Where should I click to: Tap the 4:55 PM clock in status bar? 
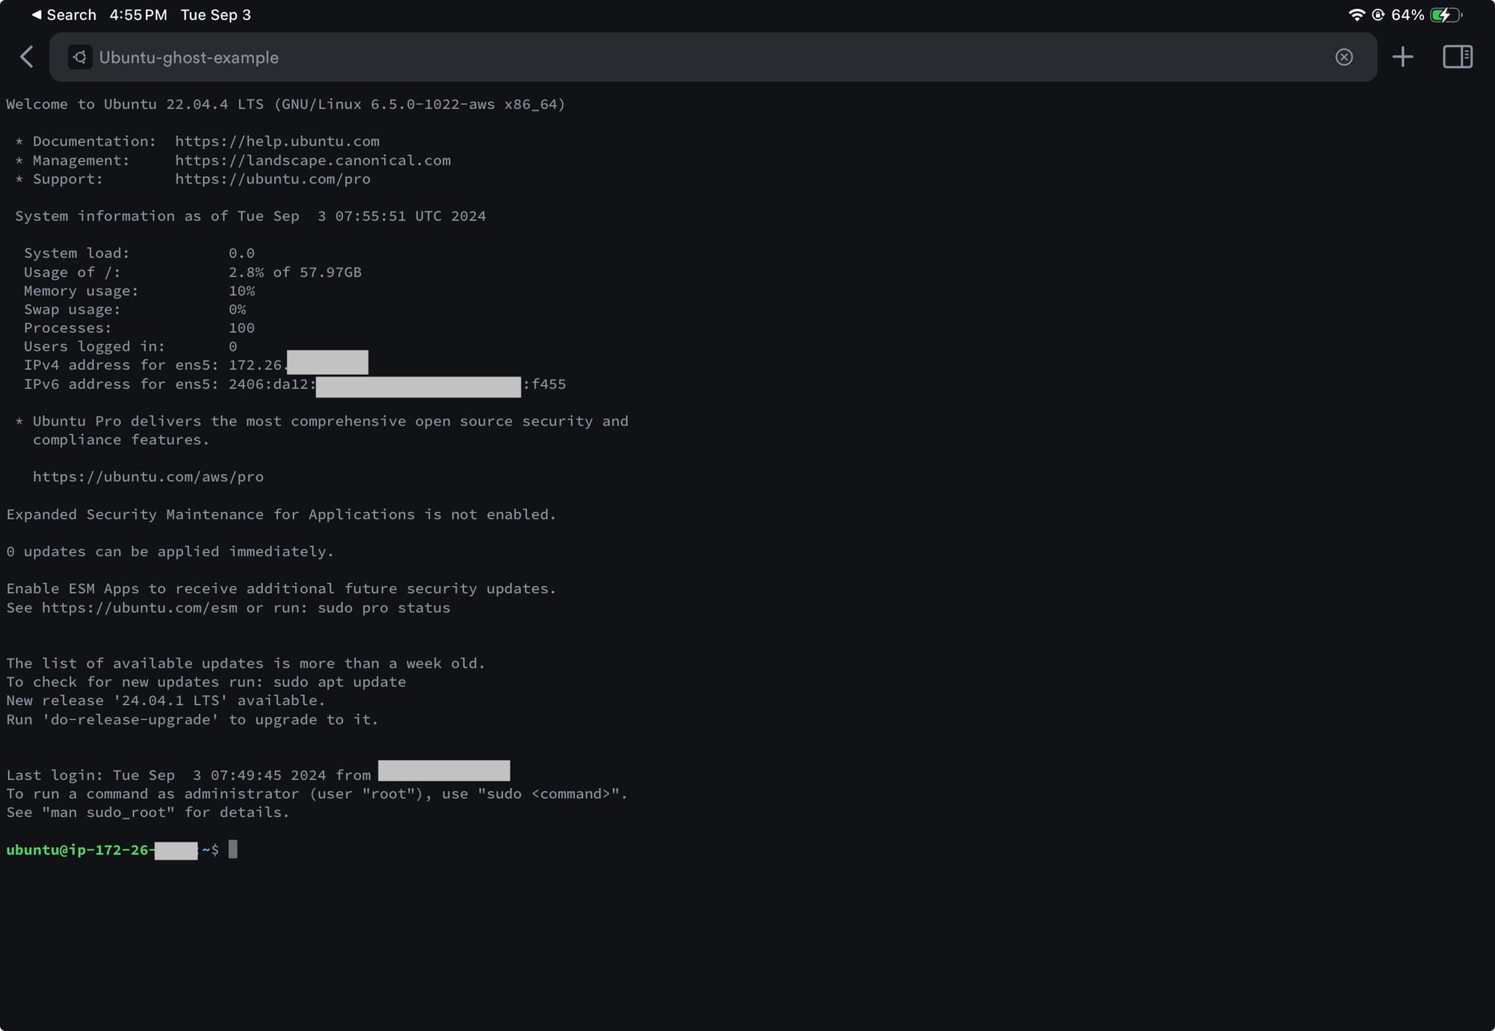coord(138,14)
